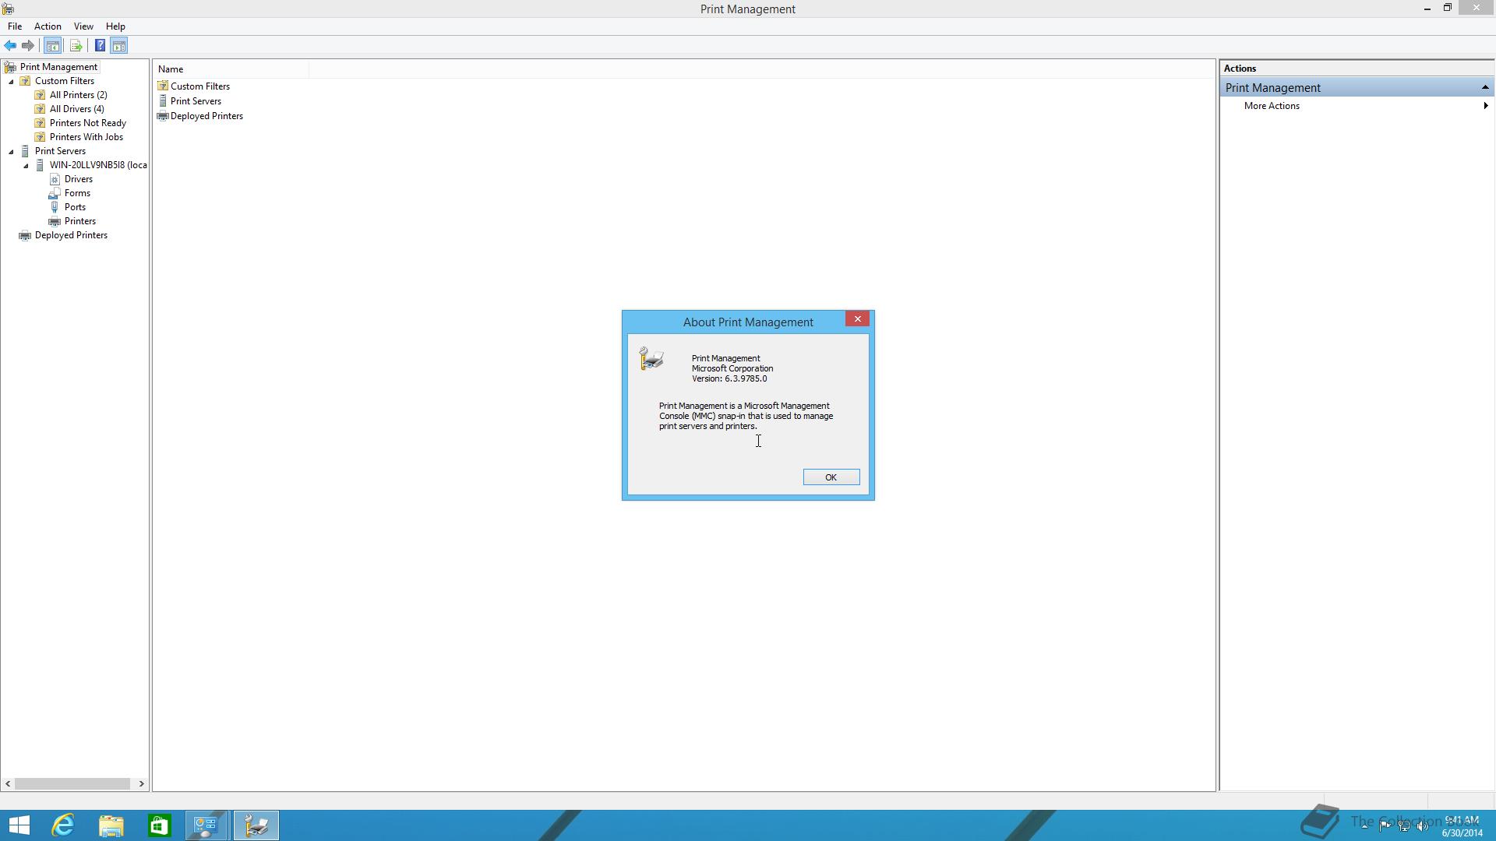
Task: Select the Print Management root node icon
Action: click(x=10, y=67)
